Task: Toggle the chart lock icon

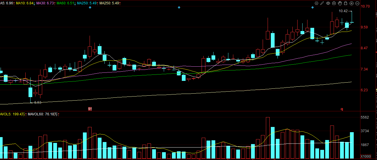Action: point(345,3)
